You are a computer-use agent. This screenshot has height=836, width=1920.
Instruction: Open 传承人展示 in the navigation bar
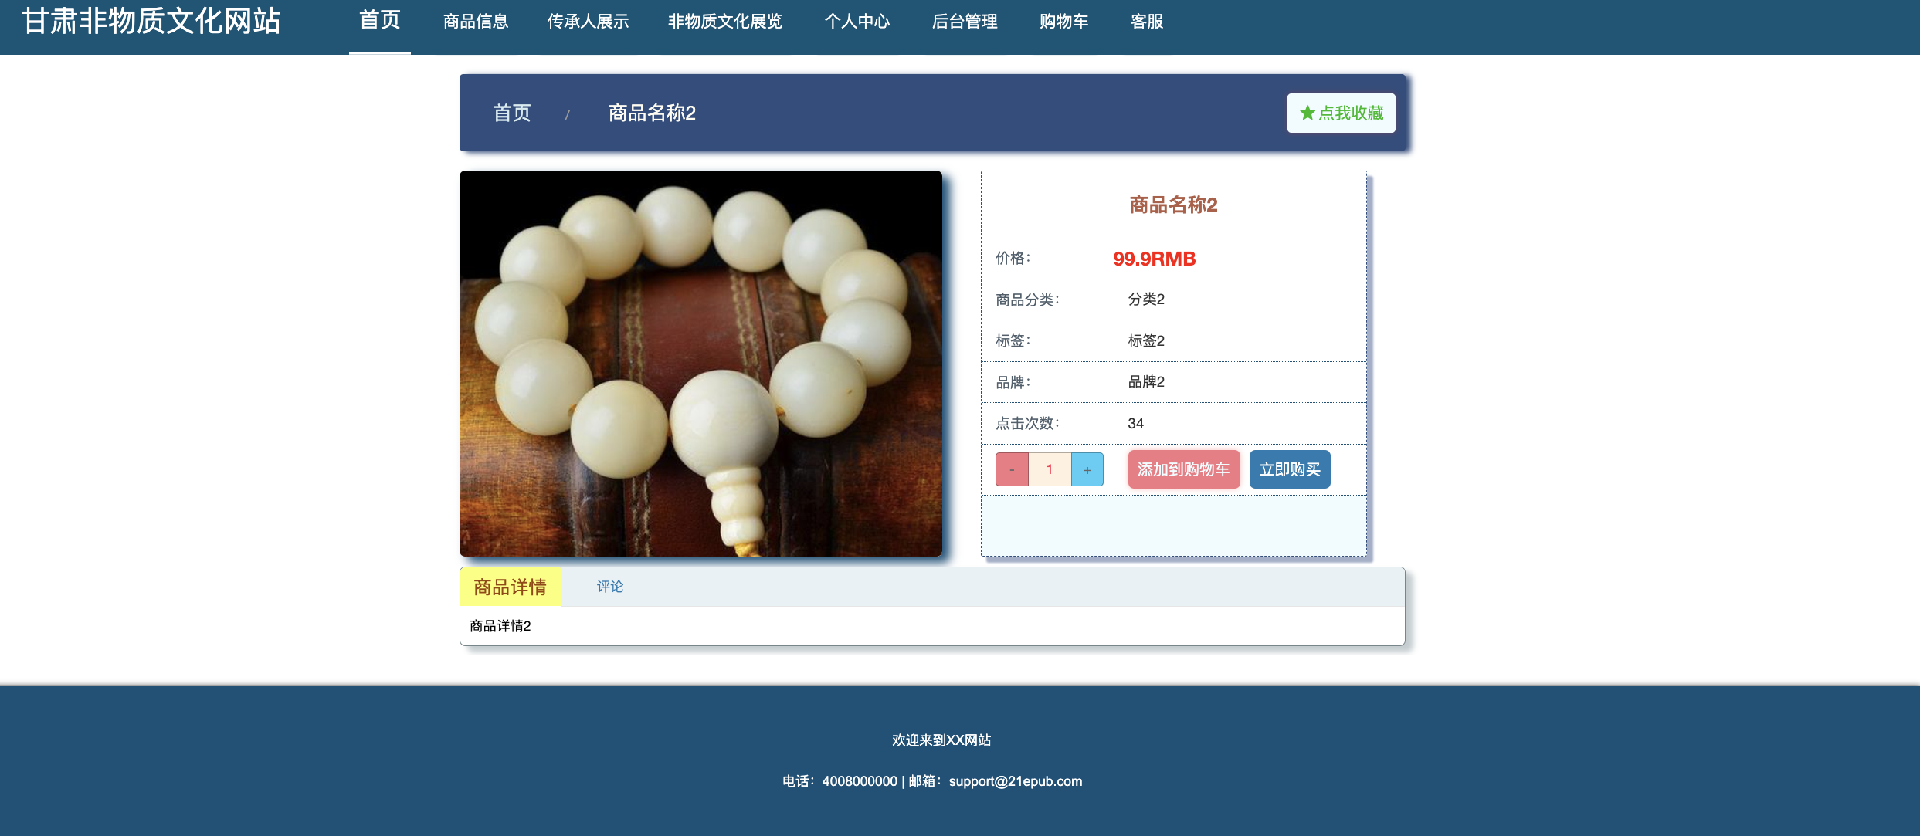click(x=588, y=22)
